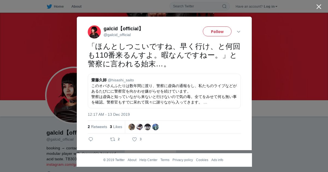Image resolution: width=328 pixels, height=172 pixels.
Task: View the 2 Retweets list
Action: [x=97, y=127]
